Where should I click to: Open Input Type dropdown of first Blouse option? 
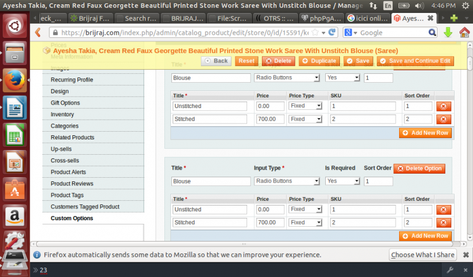287,78
